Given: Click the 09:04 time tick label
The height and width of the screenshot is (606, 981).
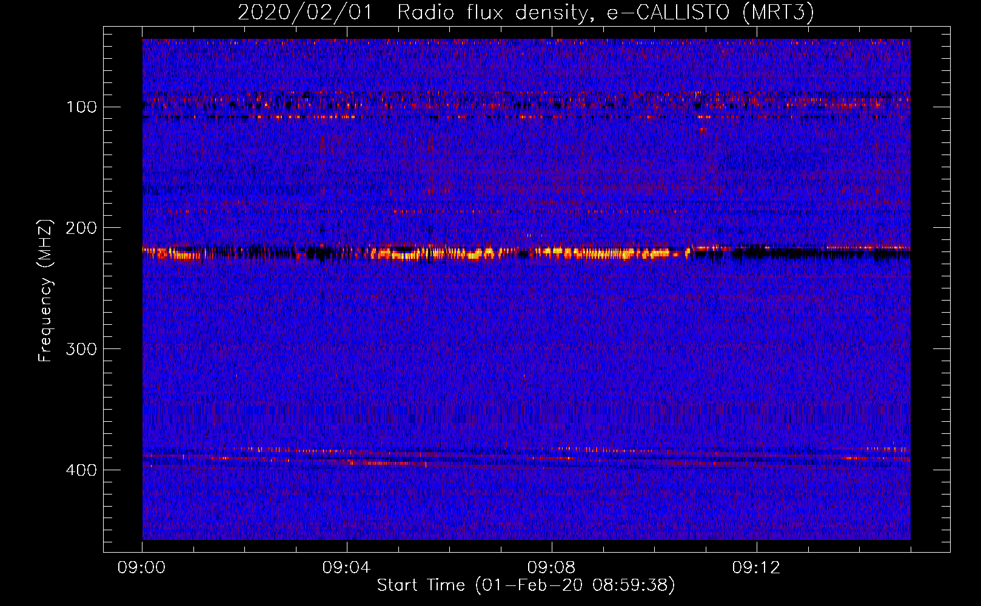Looking at the screenshot, I should (347, 568).
